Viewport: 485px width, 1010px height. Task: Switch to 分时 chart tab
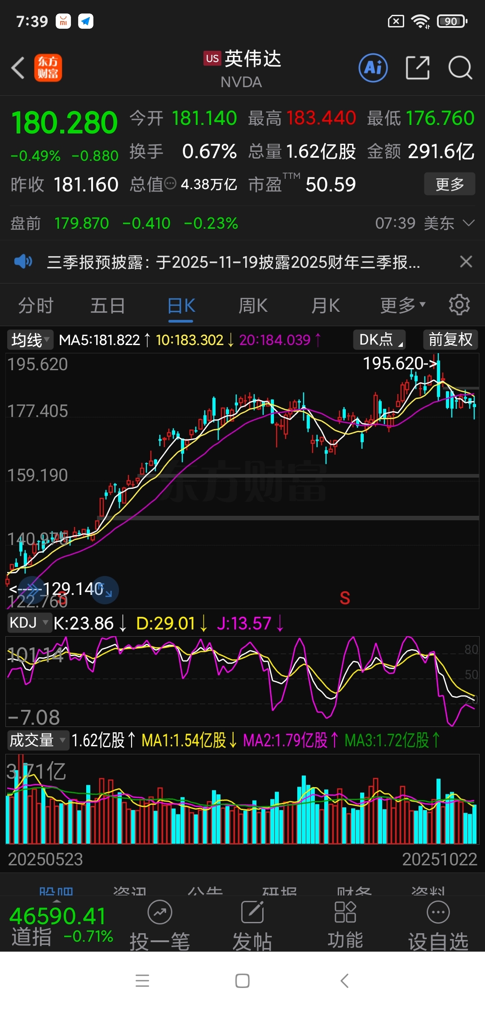[x=35, y=306]
